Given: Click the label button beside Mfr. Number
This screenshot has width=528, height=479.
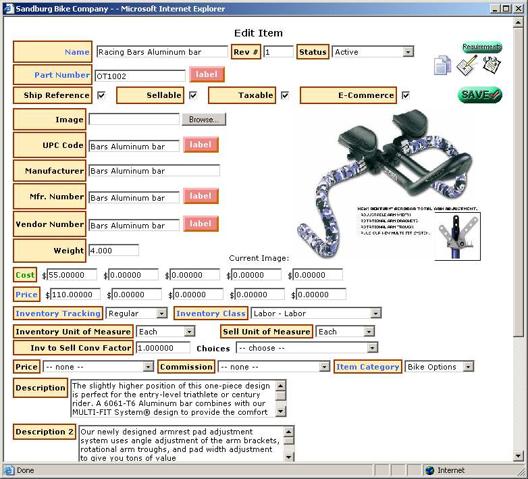Looking at the screenshot, I should (201, 196).
